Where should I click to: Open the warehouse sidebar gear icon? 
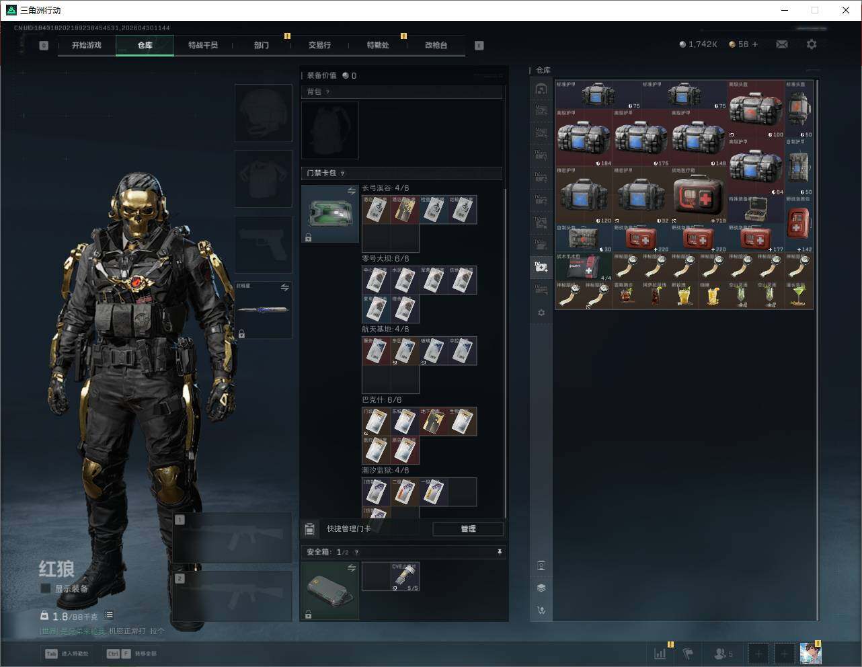(x=541, y=313)
